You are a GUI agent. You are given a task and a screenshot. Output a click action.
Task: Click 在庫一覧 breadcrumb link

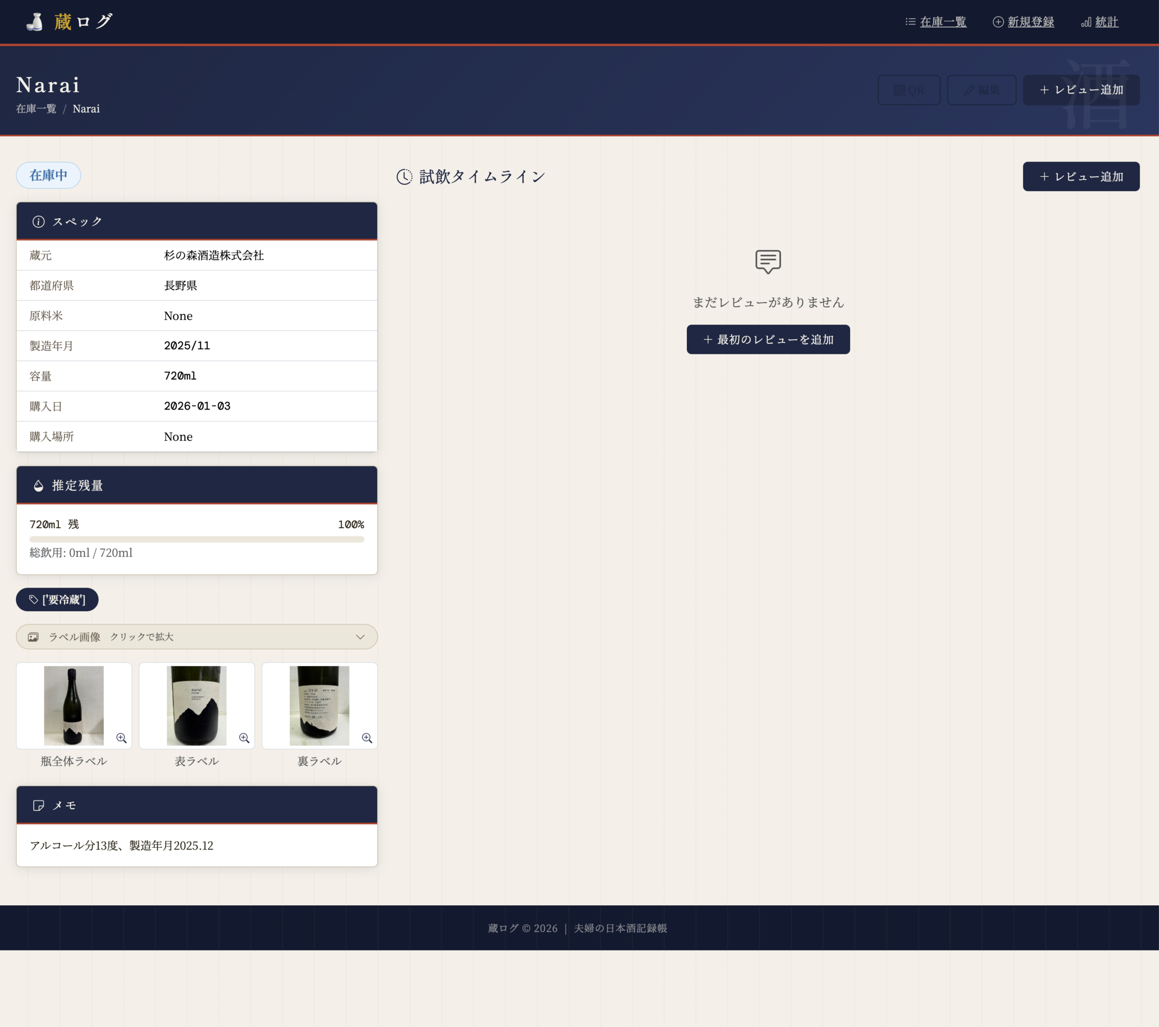click(36, 109)
